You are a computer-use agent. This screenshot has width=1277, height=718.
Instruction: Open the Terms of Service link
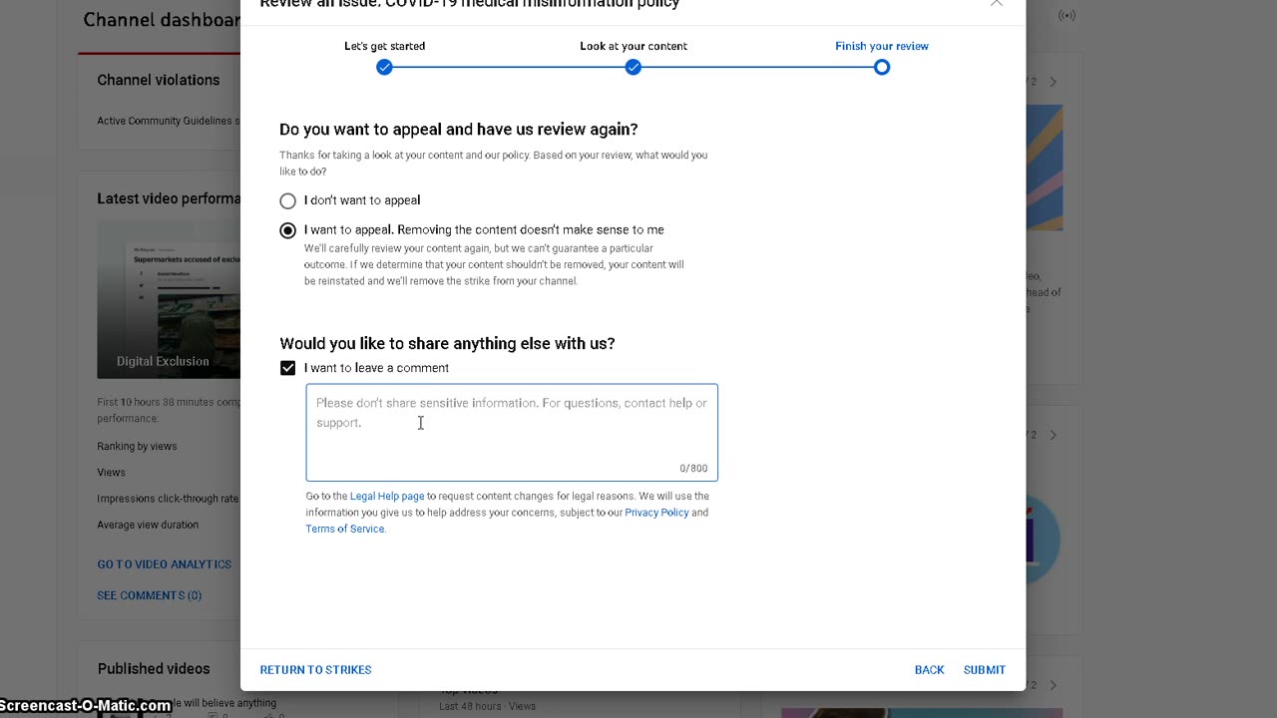point(344,529)
